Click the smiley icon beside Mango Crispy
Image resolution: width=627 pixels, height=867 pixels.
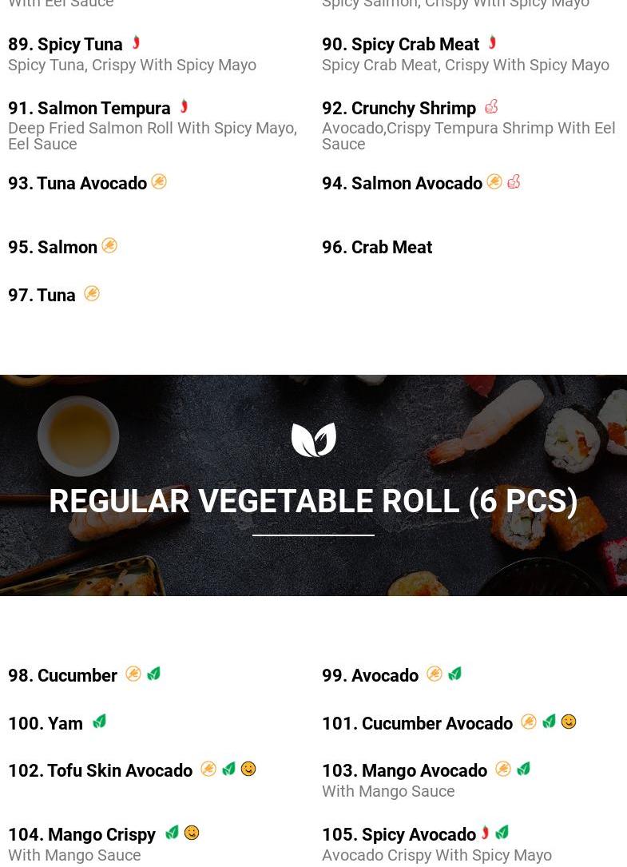coord(192,833)
